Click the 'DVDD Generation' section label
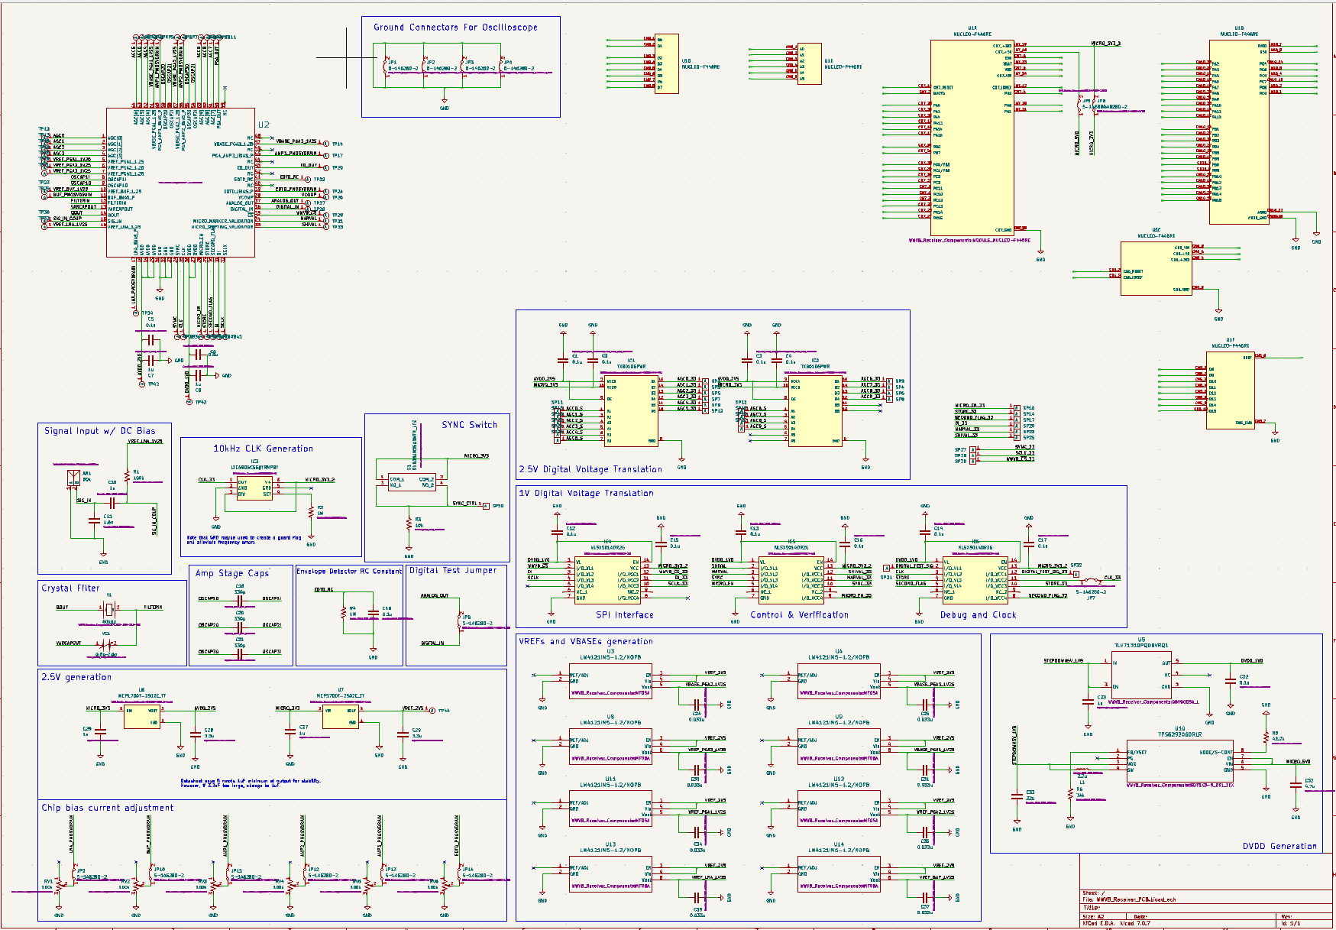This screenshot has height=930, width=1336. click(1279, 846)
